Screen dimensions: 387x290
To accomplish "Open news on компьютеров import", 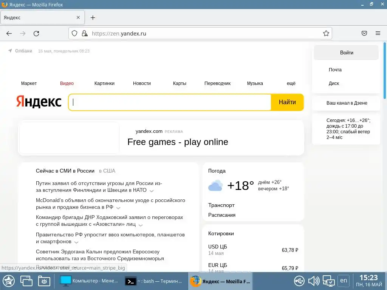I will (110, 238).
